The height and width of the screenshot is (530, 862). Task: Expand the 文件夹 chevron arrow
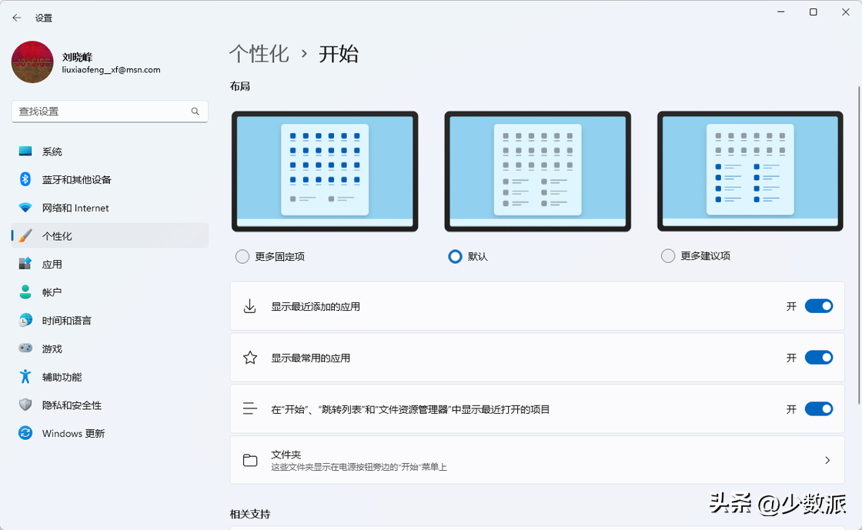[827, 460]
